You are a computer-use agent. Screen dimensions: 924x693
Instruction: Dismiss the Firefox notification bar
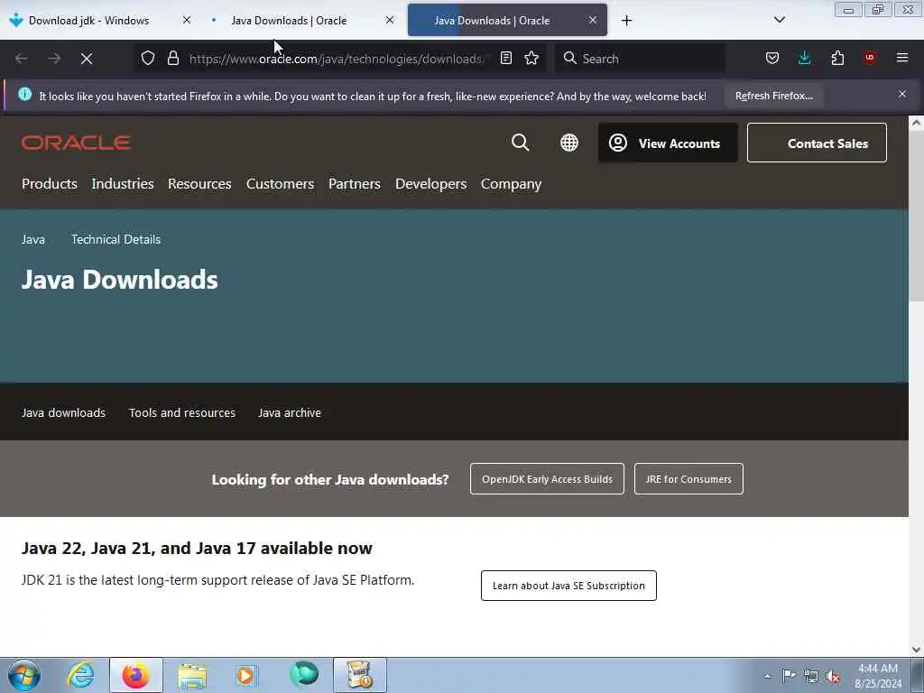(x=902, y=94)
